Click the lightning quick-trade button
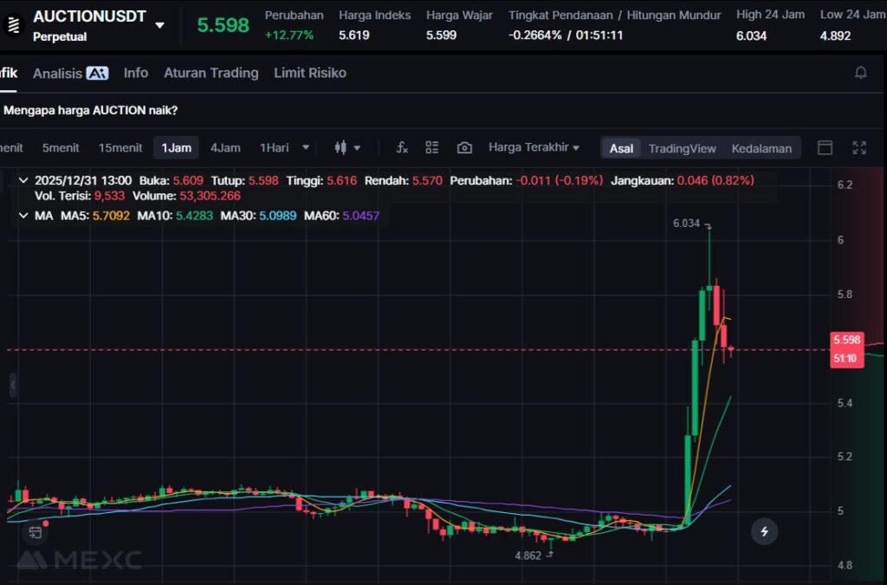The height and width of the screenshot is (585, 887). tap(764, 531)
